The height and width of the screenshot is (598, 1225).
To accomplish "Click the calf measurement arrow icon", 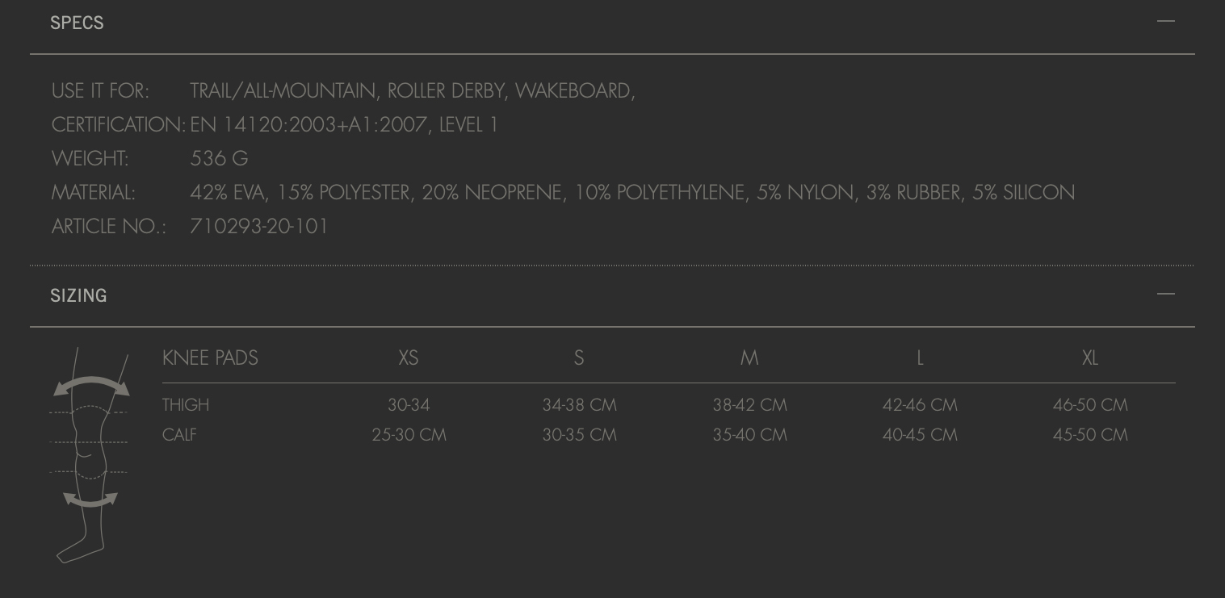I will point(90,500).
